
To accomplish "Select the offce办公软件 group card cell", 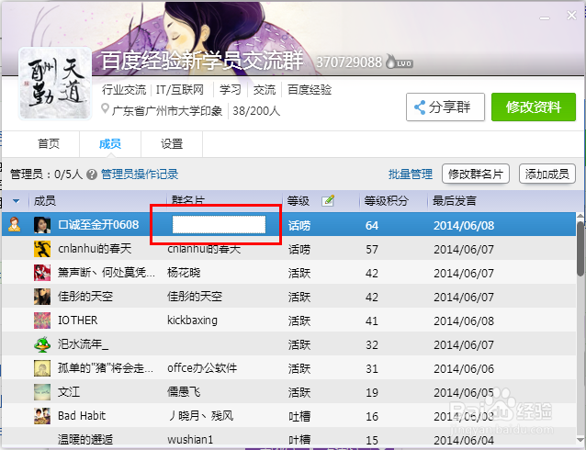I will tap(202, 368).
